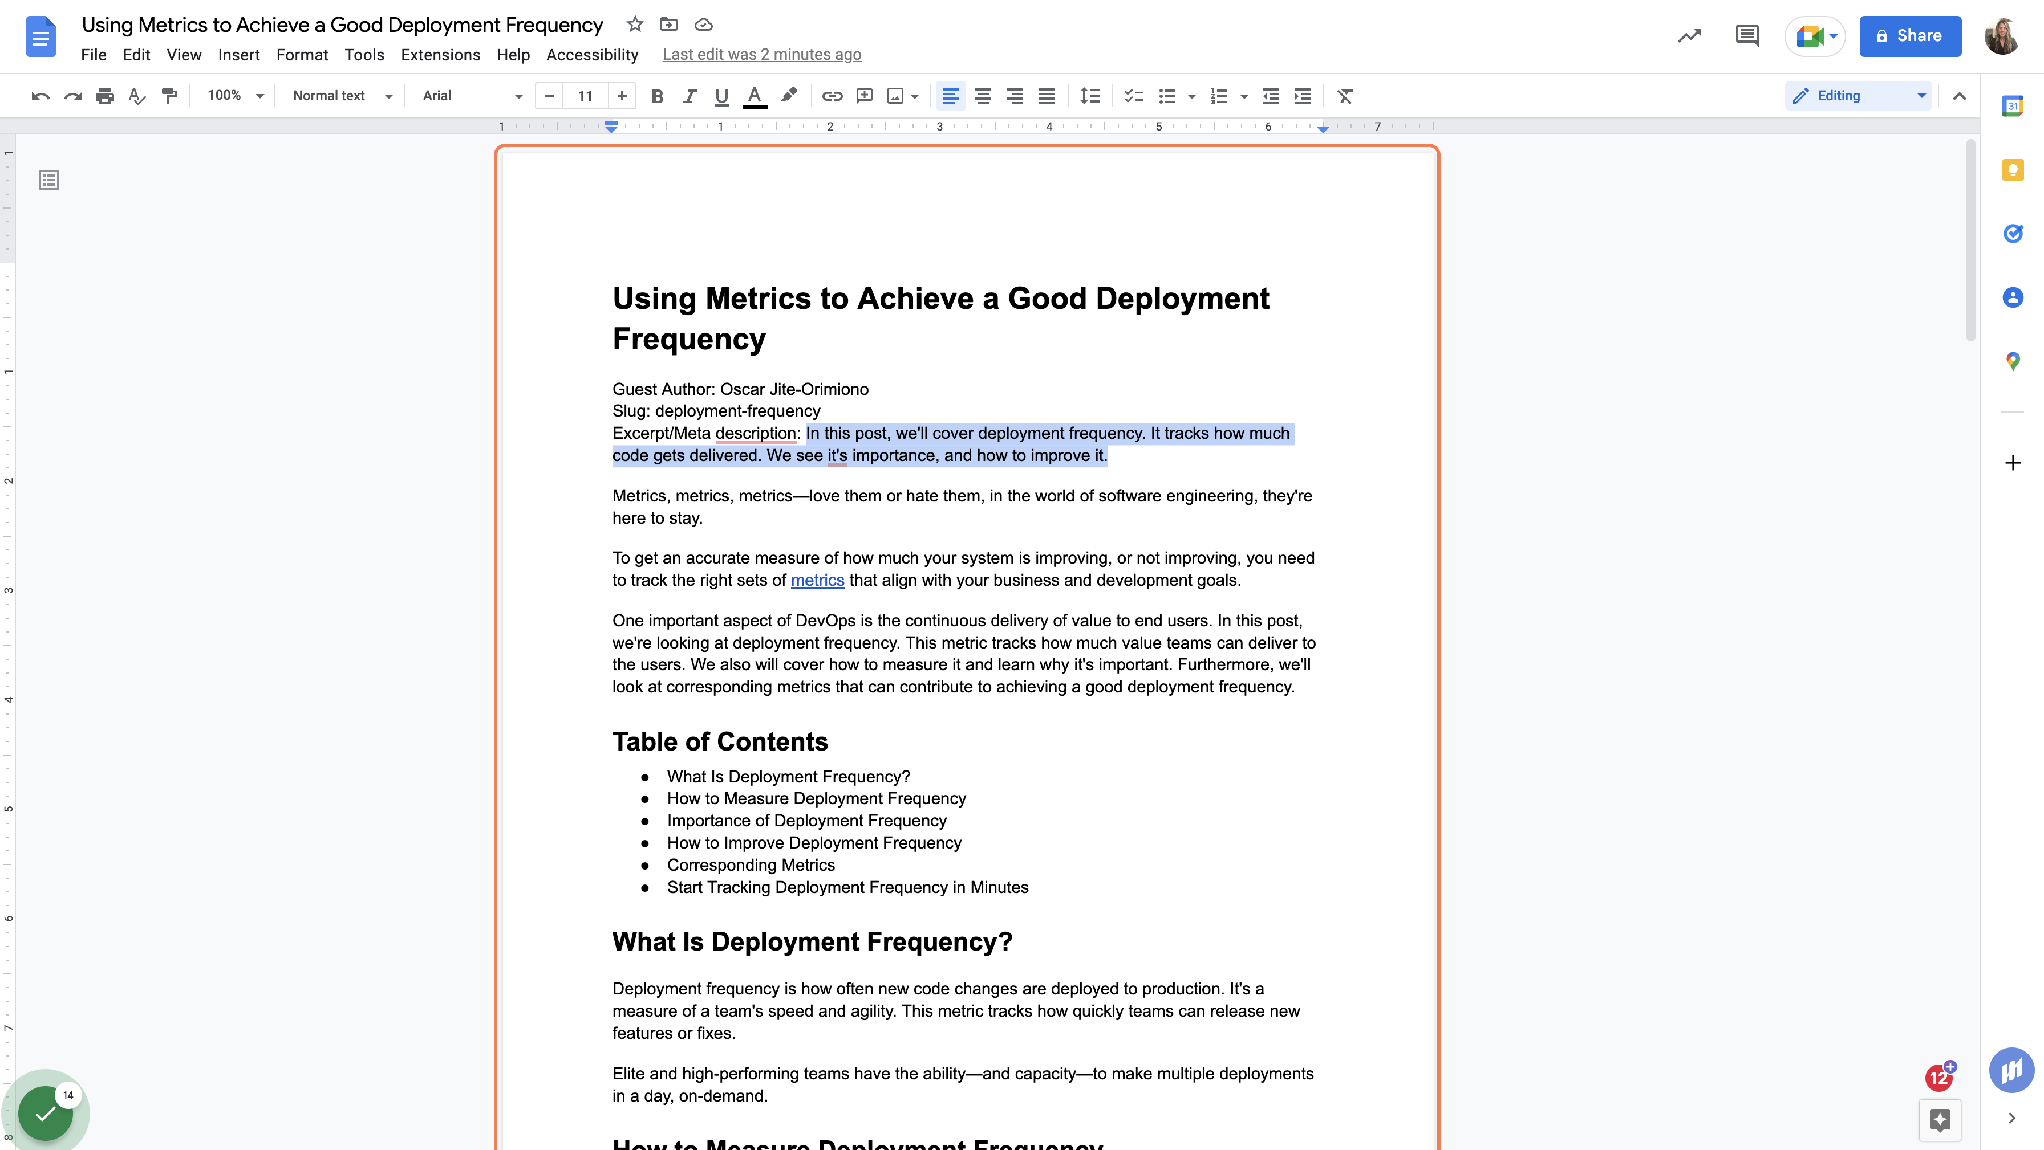
Task: Get add-ons with the plus icon
Action: point(2012,462)
